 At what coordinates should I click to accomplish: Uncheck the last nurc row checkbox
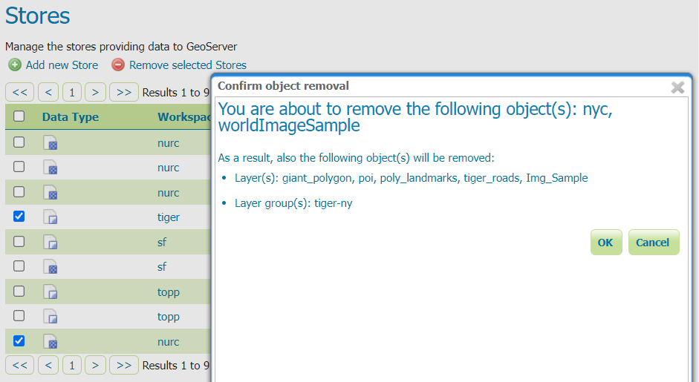pyautogui.click(x=19, y=341)
